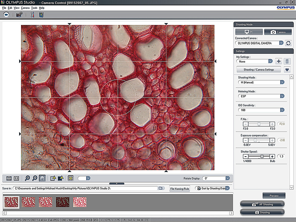Select the zoom in magnifier tool
The image size is (296, 222).
(x=28, y=178)
